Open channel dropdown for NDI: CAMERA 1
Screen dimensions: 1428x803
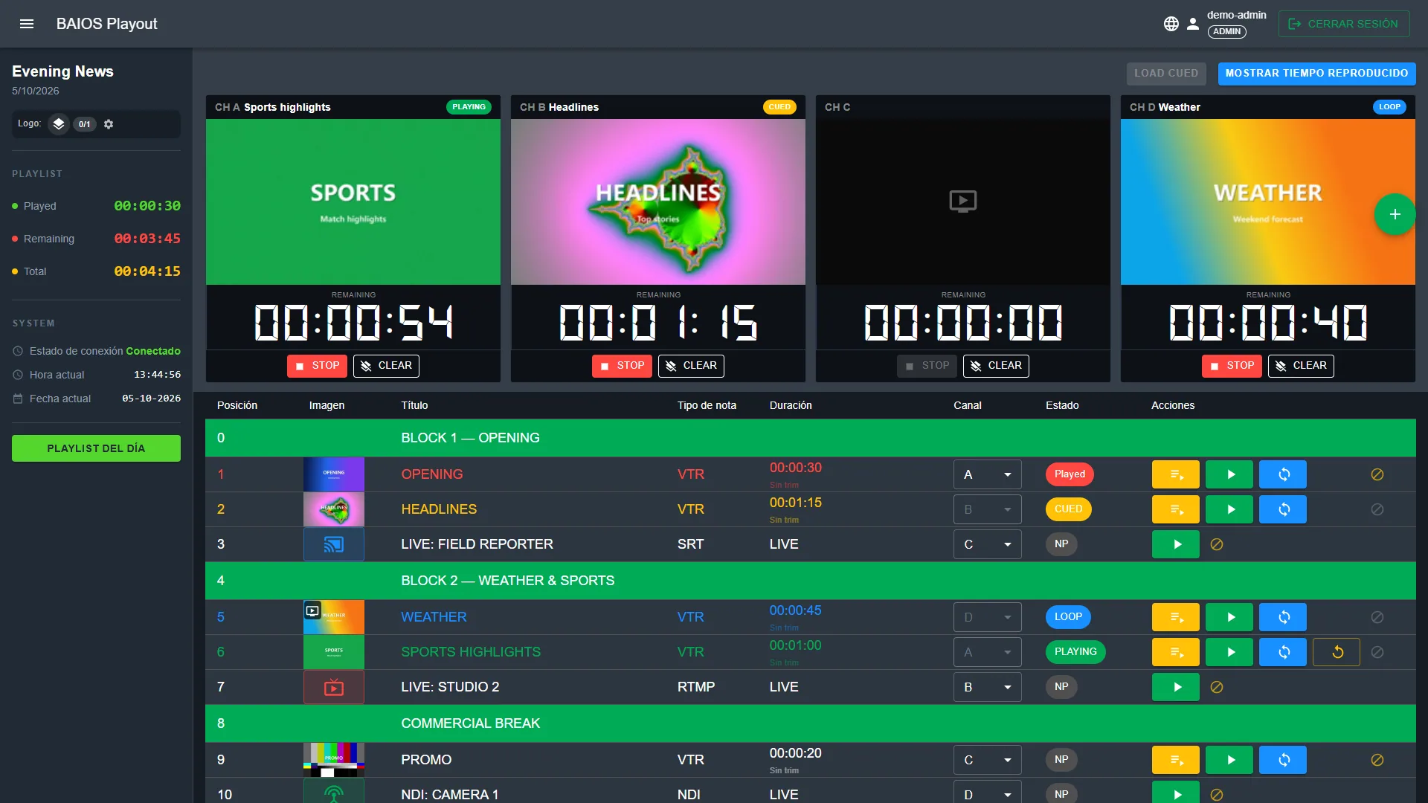[x=987, y=793]
